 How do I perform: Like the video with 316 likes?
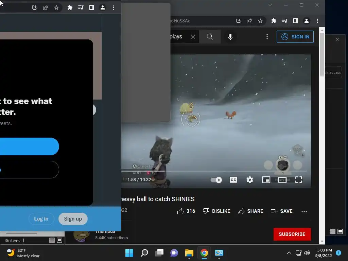pyautogui.click(x=186, y=211)
